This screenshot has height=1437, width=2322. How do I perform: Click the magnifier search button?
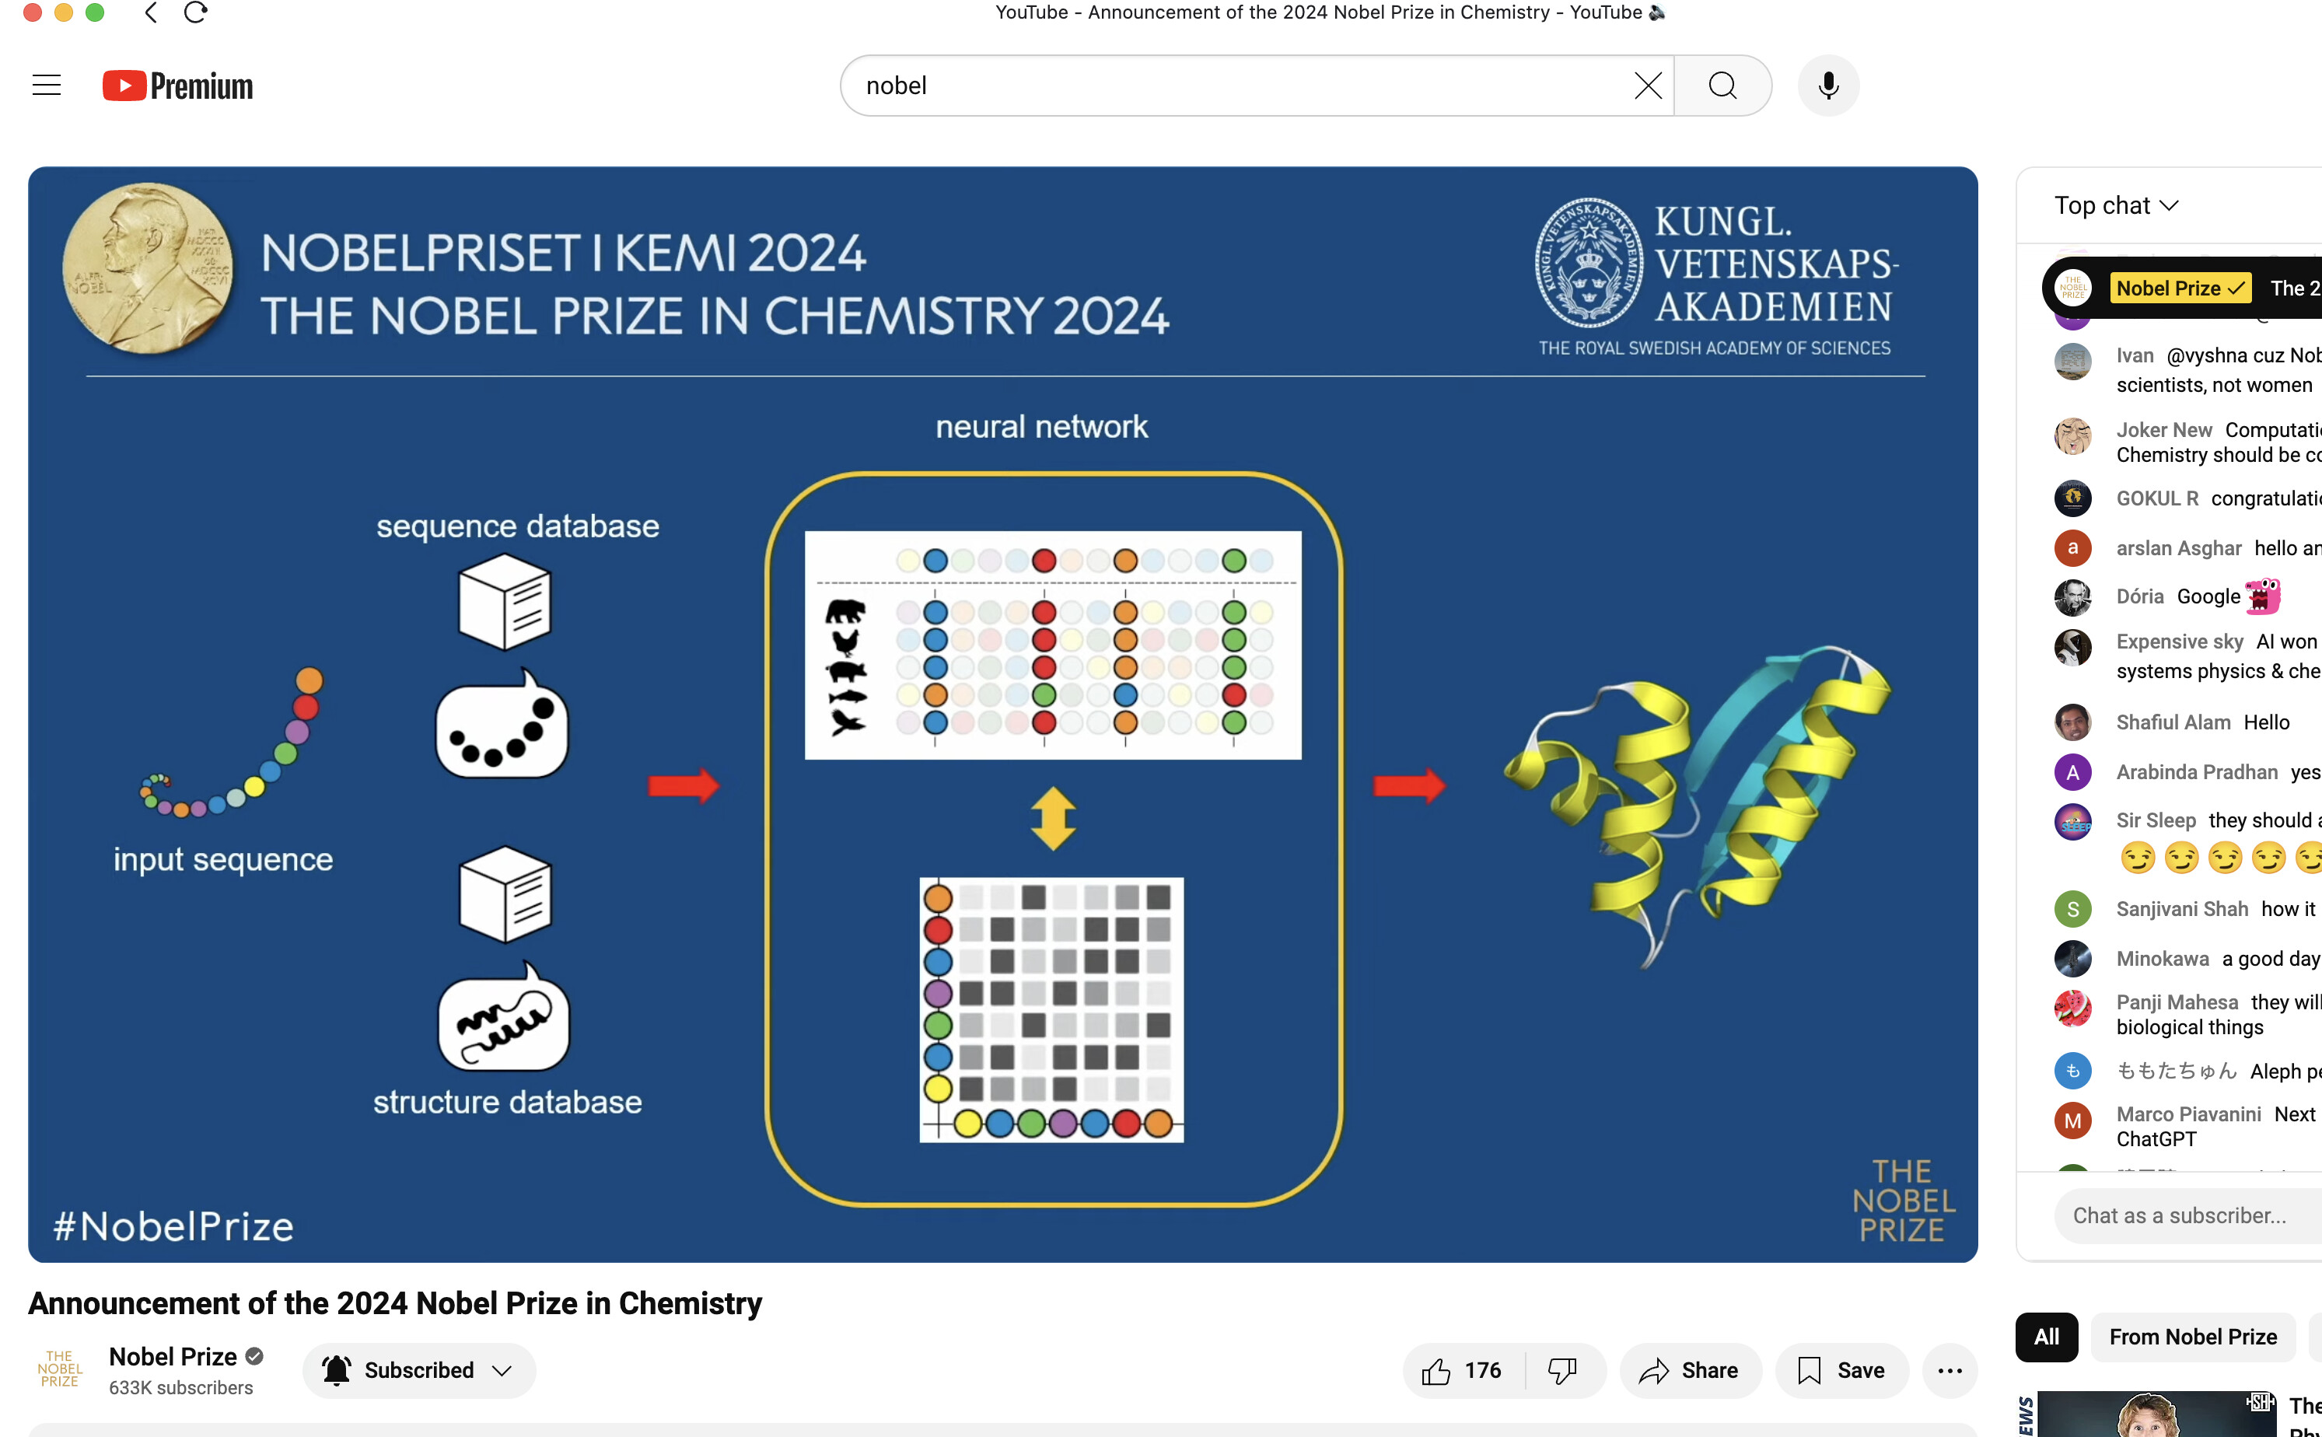(1722, 86)
